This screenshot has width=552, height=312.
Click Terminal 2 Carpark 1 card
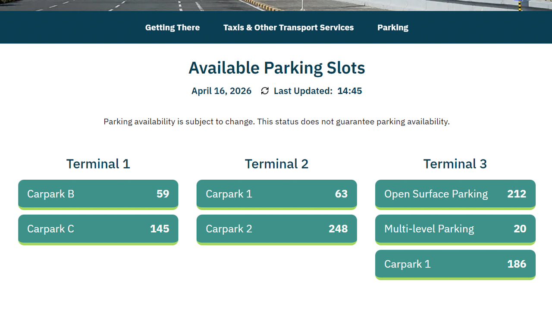(276, 194)
